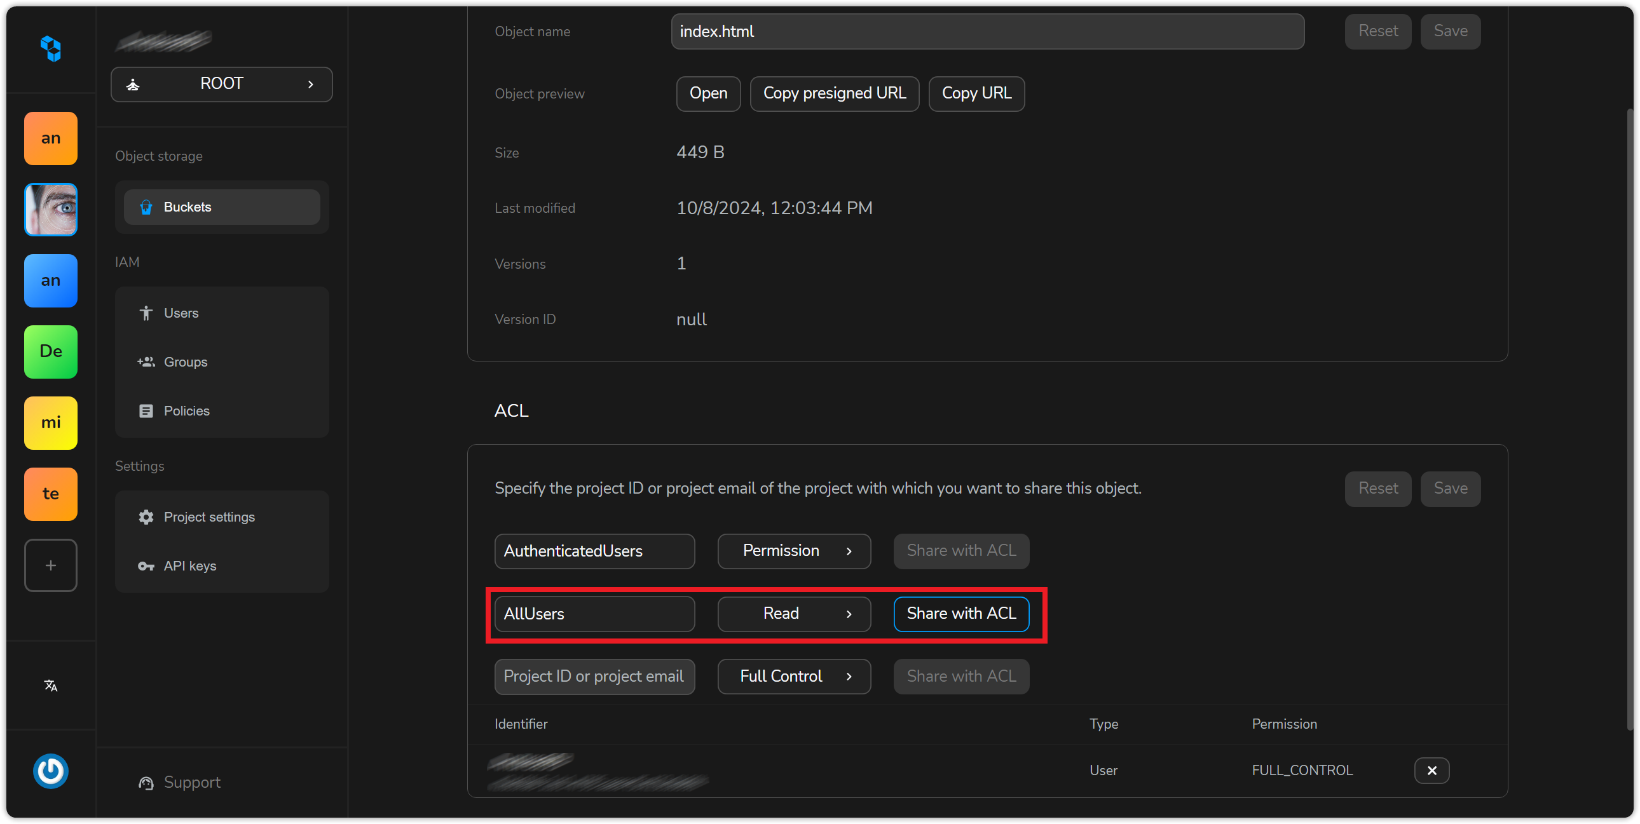Expand the Read permission dropdown for AllUsers
The width and height of the screenshot is (1640, 824).
click(x=794, y=612)
